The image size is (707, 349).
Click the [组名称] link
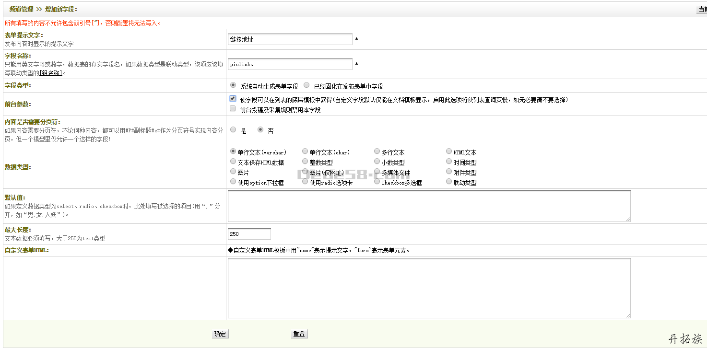[x=51, y=73]
